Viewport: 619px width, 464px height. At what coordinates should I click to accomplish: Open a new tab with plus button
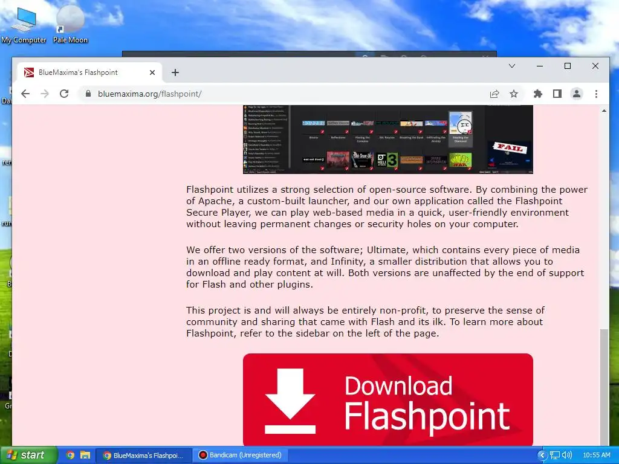(175, 72)
